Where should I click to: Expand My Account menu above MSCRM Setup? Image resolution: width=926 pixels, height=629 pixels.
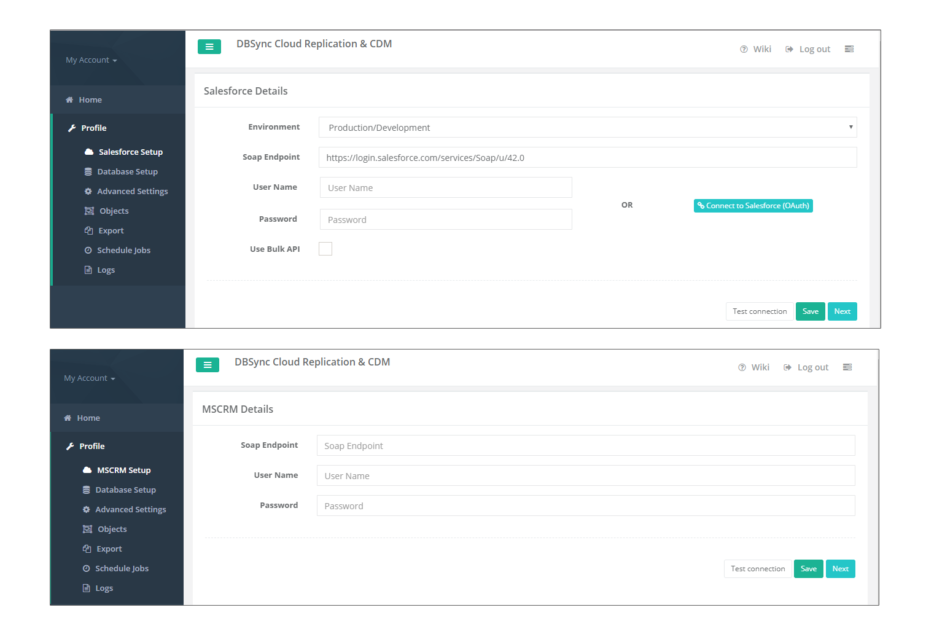(x=89, y=378)
